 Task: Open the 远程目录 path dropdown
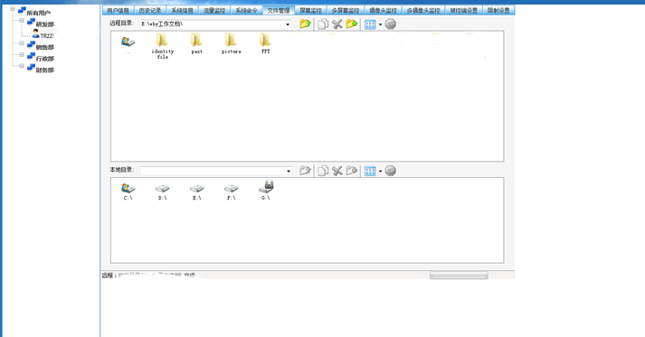pyautogui.click(x=288, y=24)
